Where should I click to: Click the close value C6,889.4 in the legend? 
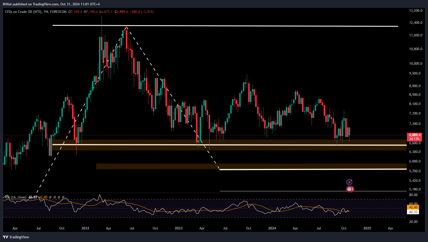(x=121, y=12)
